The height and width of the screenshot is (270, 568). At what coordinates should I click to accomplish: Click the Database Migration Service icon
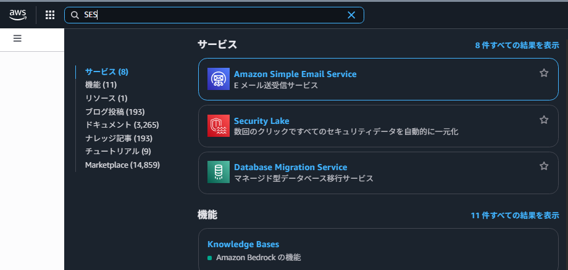tap(219, 173)
